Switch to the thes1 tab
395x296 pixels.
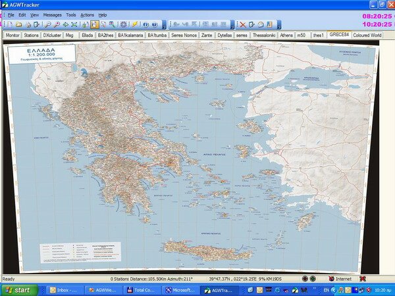[x=319, y=36]
